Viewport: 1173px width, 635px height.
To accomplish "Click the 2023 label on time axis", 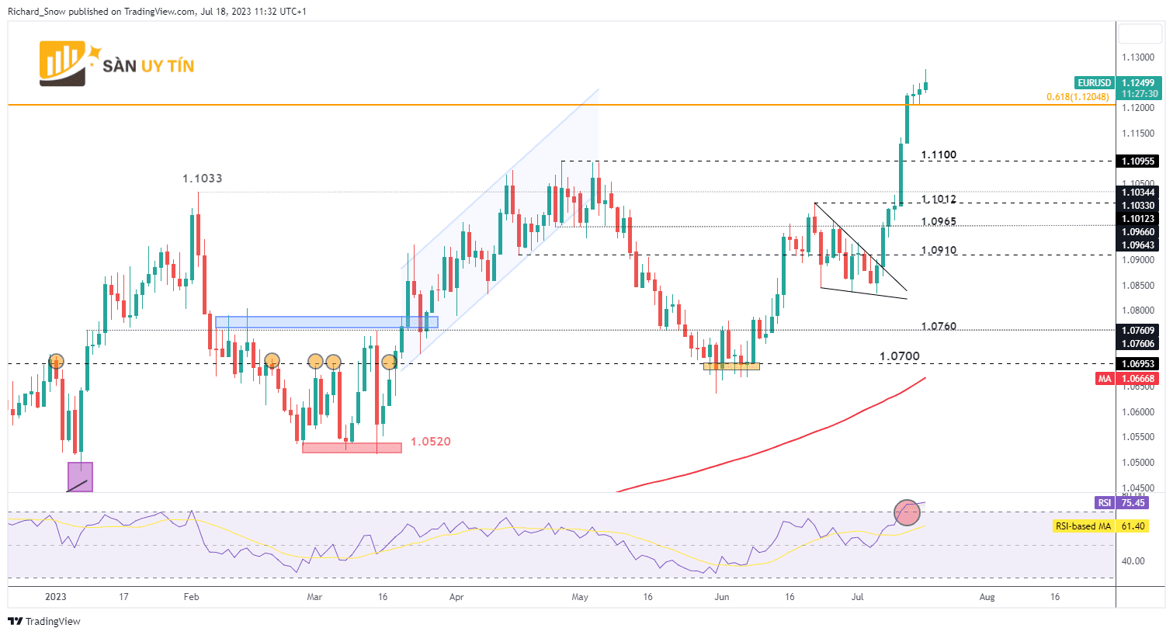I will point(56,597).
